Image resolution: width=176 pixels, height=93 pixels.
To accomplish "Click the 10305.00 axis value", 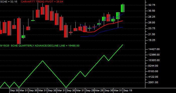I will pos(154,60).
